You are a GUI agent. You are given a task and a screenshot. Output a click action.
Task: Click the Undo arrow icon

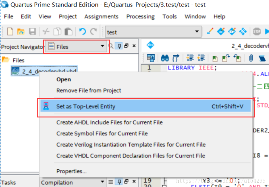click(82, 32)
